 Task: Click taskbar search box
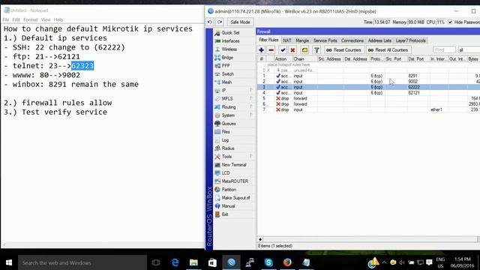(82, 262)
